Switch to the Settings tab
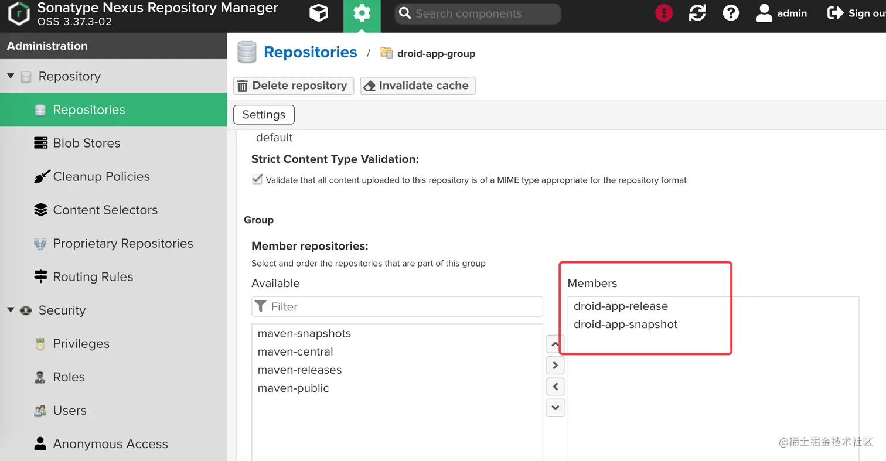 (x=264, y=114)
